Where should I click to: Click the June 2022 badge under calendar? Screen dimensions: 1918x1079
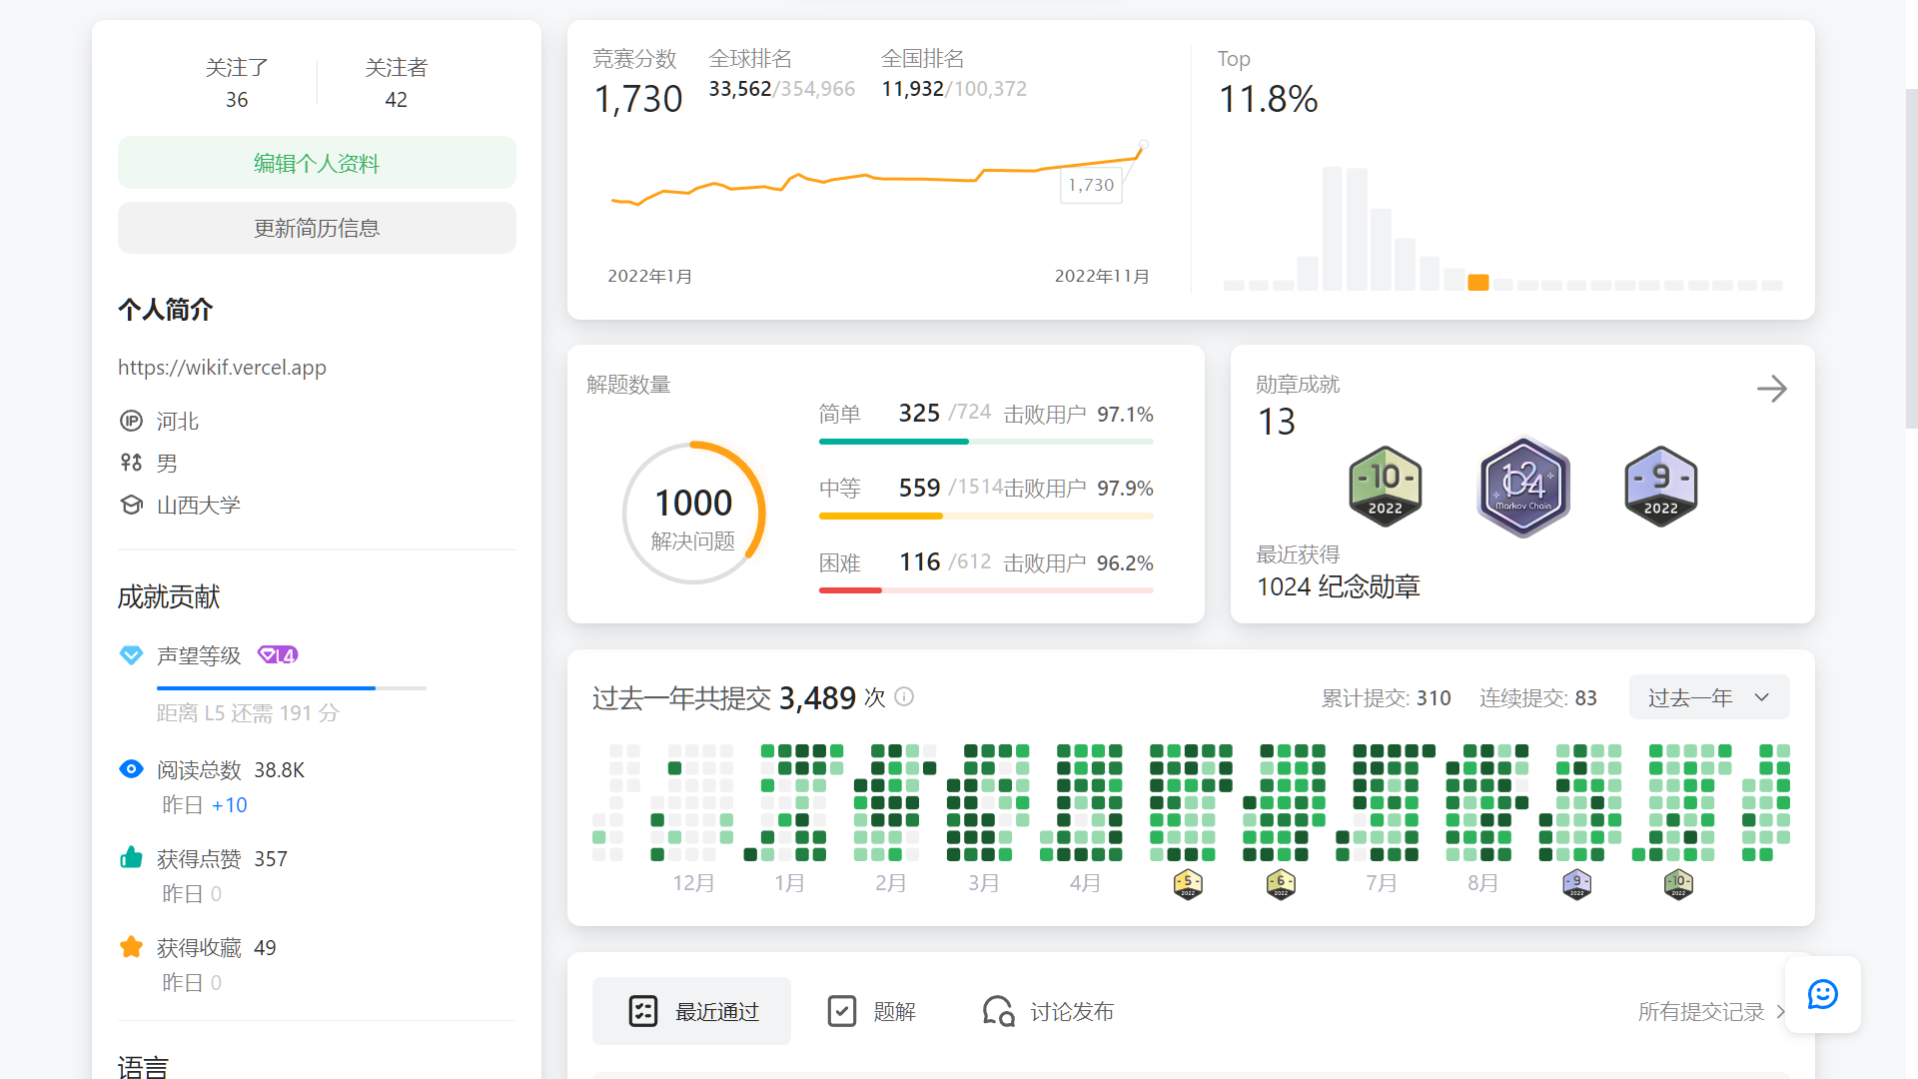[x=1281, y=884]
